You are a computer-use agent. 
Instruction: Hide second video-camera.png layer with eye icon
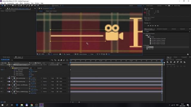tap(1, 81)
